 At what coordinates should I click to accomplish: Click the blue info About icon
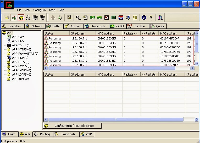click(x=144, y=18)
